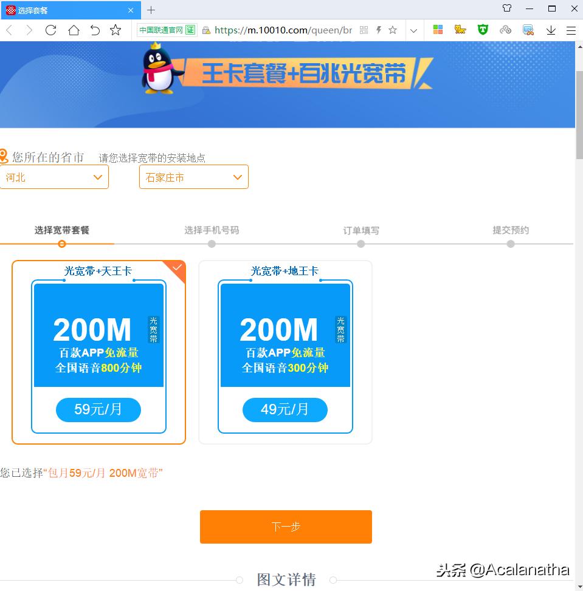Click the undo restore-tab icon
This screenshot has width=583, height=591.
point(95,30)
